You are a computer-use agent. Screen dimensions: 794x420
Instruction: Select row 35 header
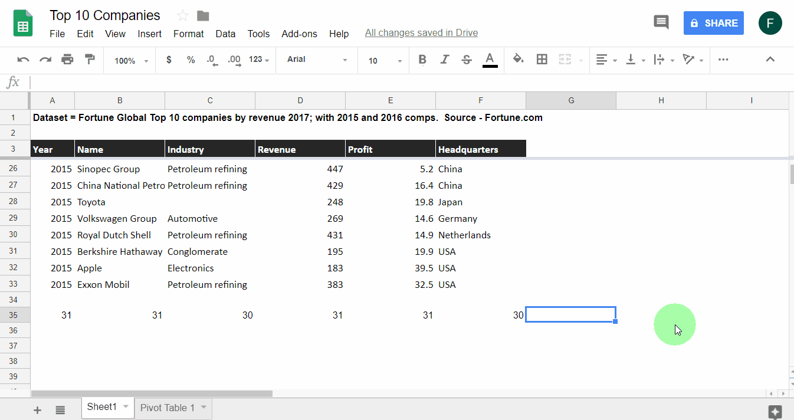click(x=15, y=315)
